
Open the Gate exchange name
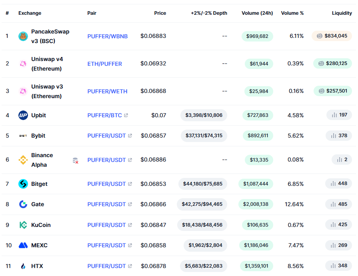click(38, 204)
